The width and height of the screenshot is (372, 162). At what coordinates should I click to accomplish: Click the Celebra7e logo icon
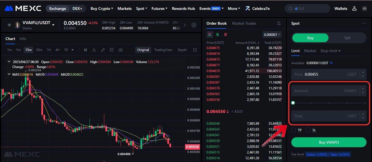248,8
